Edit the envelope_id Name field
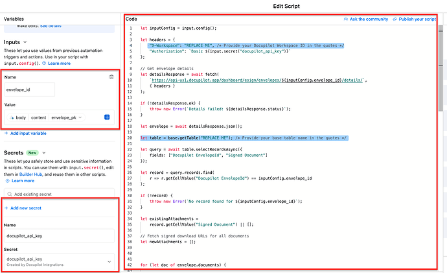The image size is (447, 273). (x=30, y=89)
